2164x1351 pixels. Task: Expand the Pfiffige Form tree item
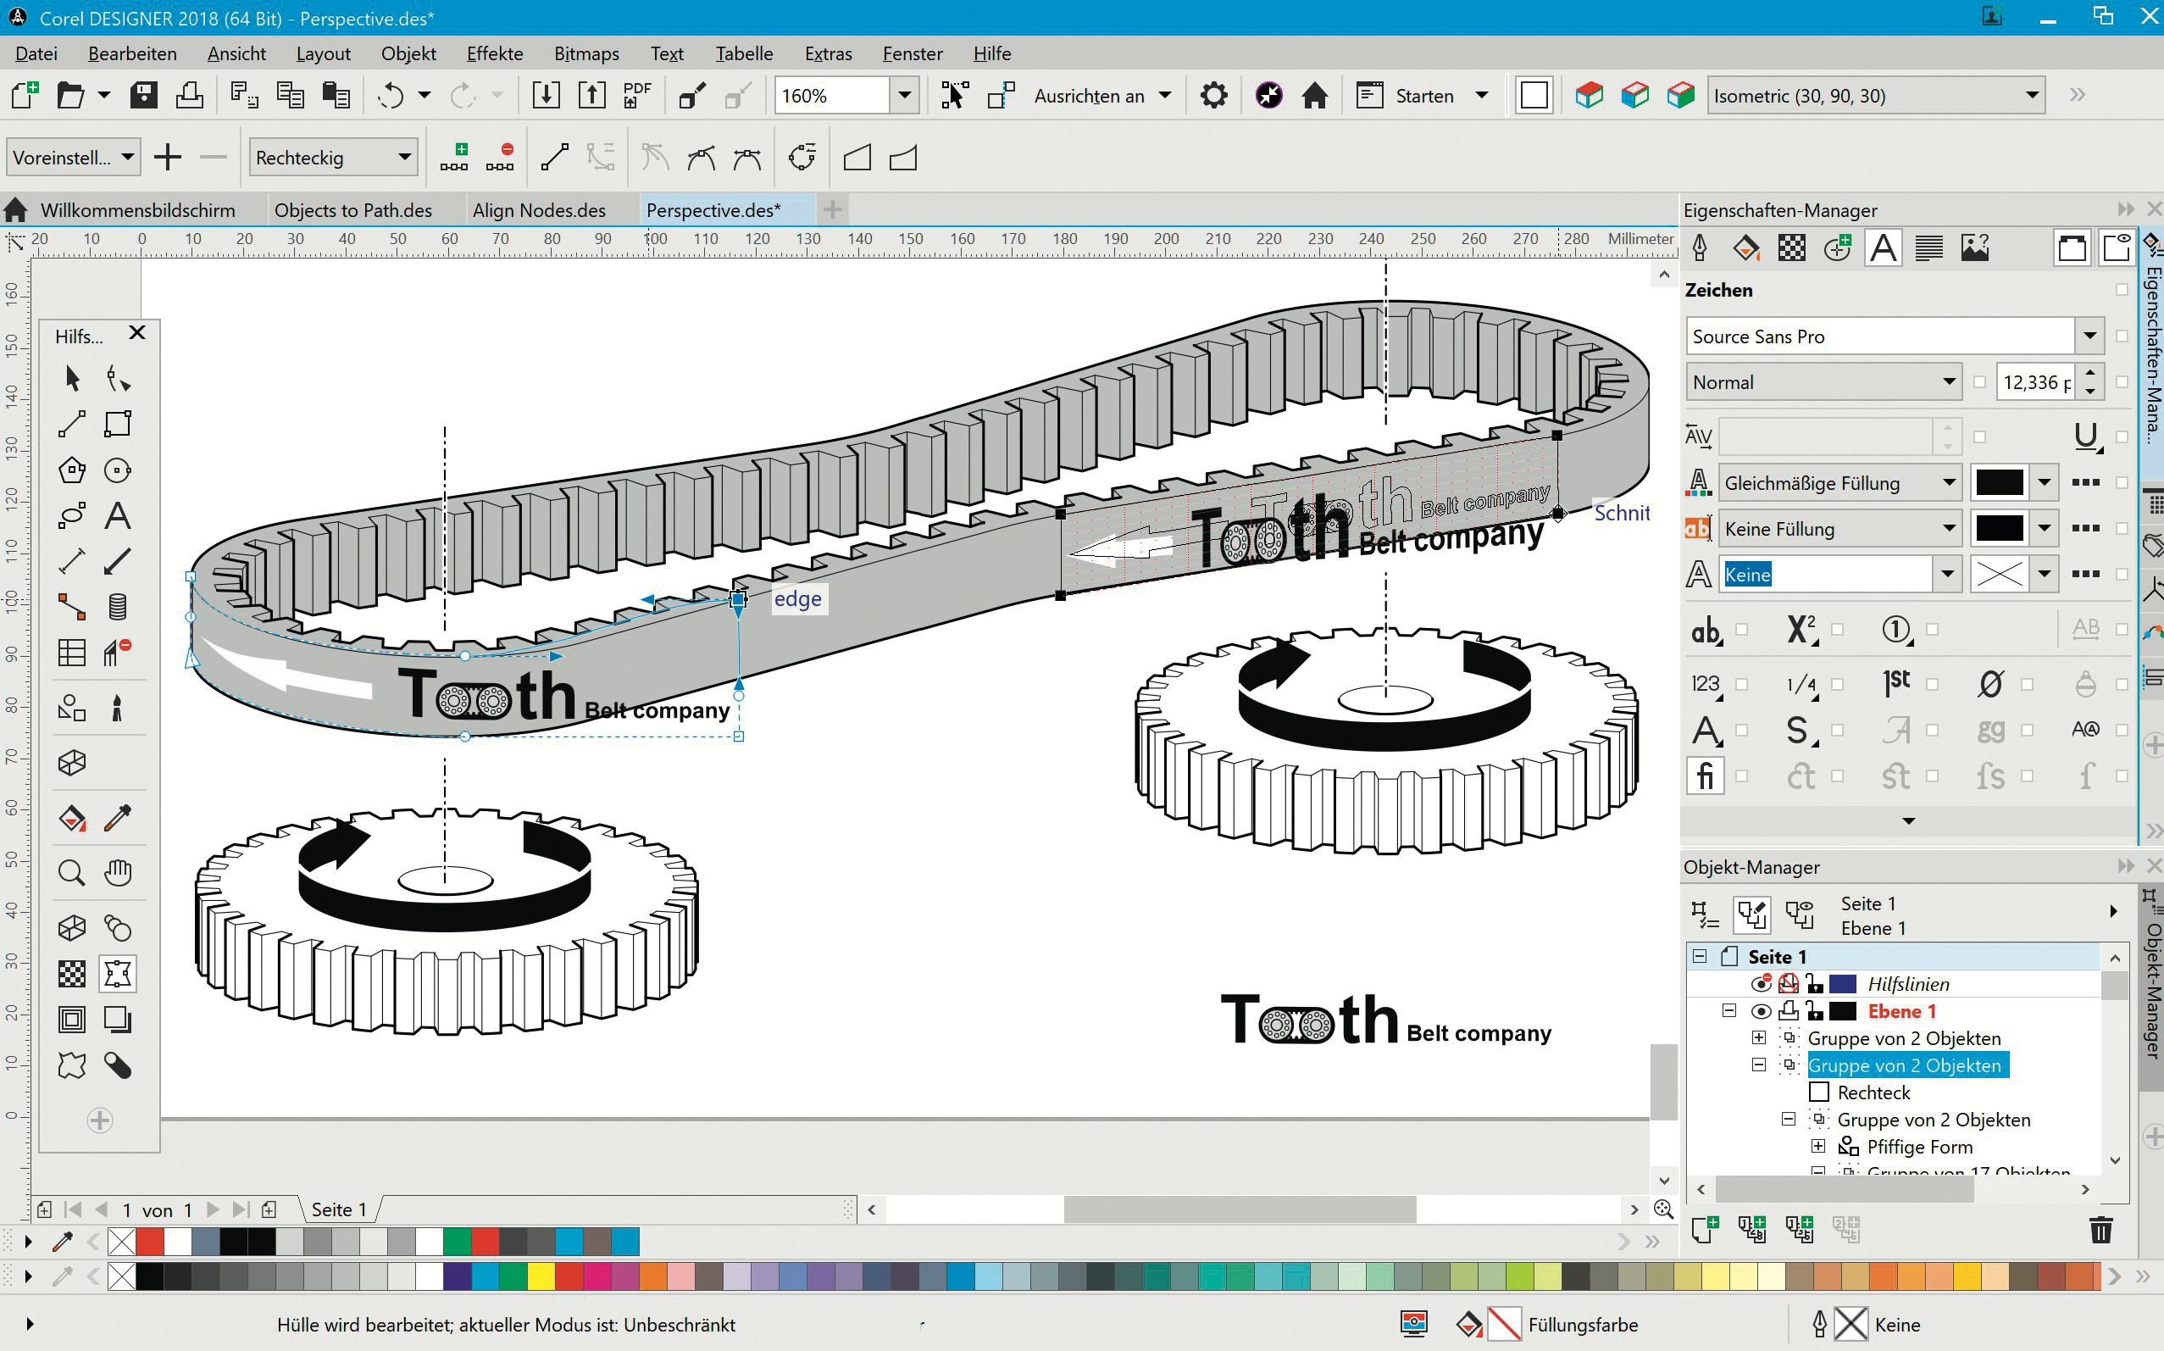tap(1817, 1147)
